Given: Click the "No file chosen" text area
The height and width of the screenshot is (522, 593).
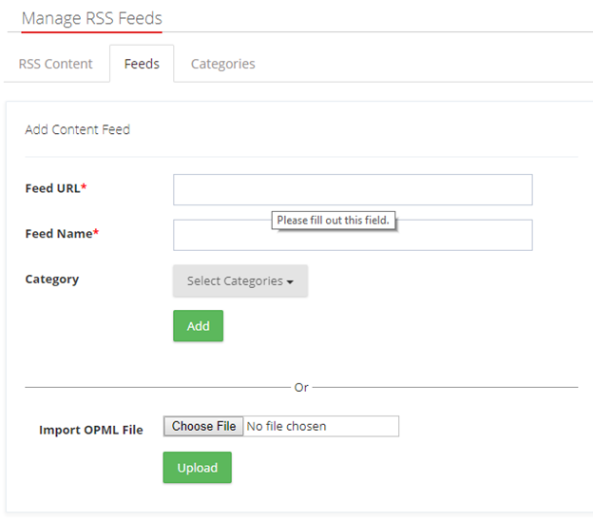Looking at the screenshot, I should coord(286,426).
